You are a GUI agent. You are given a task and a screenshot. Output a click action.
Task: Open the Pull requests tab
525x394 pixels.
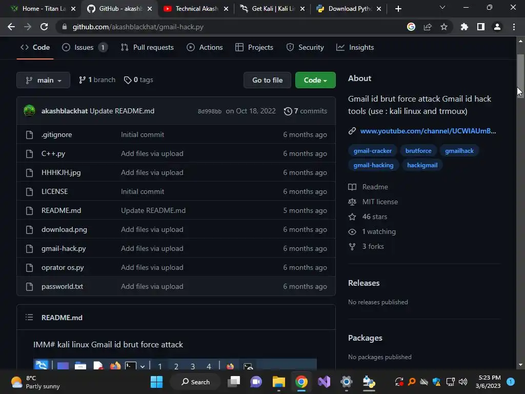[147, 48]
